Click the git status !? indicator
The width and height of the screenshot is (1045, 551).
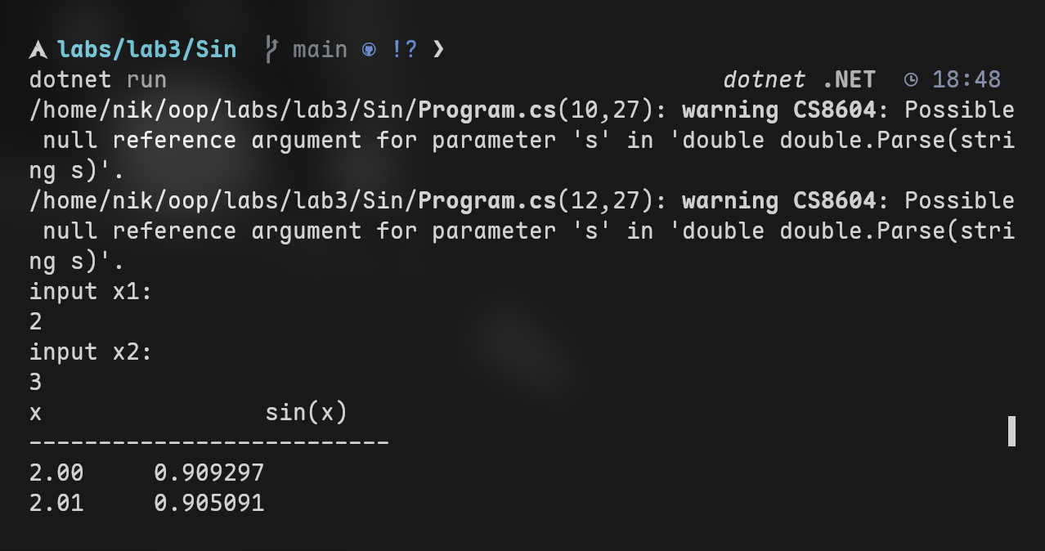coord(404,50)
